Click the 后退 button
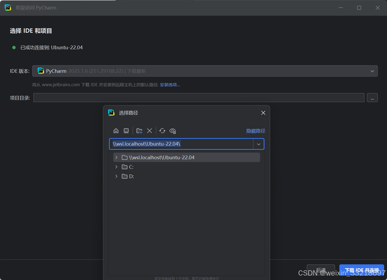This screenshot has width=387, height=280. click(x=321, y=270)
